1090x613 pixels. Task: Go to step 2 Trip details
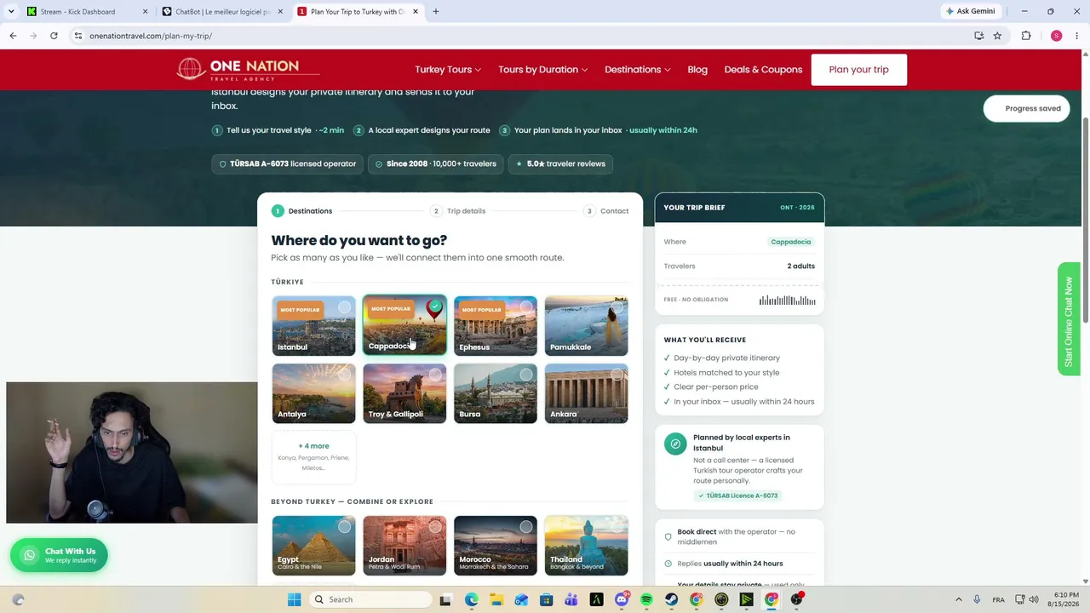(x=459, y=211)
